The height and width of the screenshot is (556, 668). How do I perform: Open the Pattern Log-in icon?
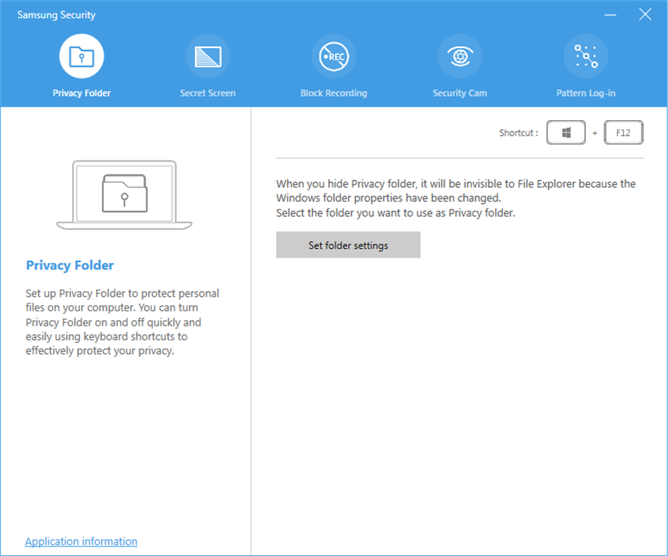(586, 56)
